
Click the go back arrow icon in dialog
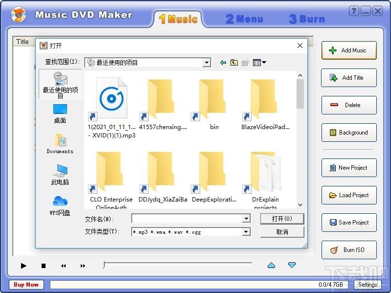pyautogui.click(x=223, y=63)
